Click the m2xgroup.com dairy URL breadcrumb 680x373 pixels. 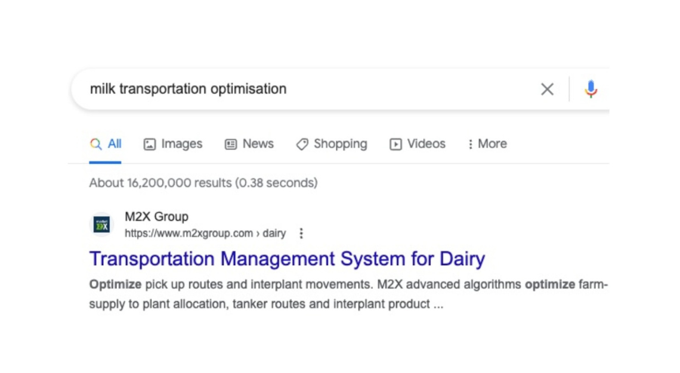[x=205, y=233]
